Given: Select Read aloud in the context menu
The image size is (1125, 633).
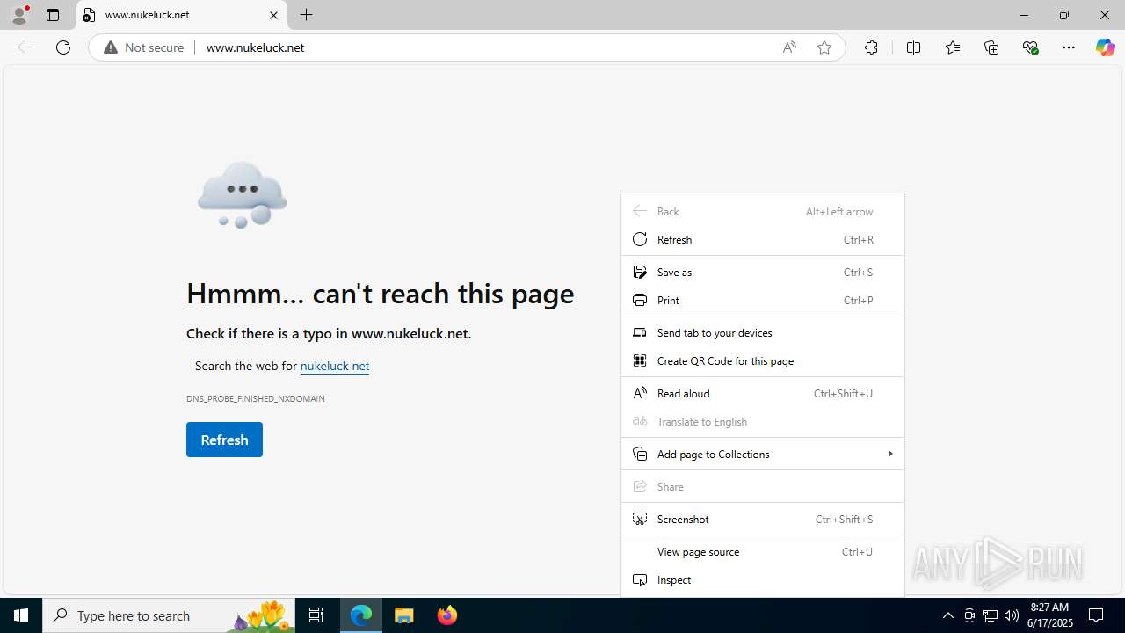Looking at the screenshot, I should (x=762, y=393).
